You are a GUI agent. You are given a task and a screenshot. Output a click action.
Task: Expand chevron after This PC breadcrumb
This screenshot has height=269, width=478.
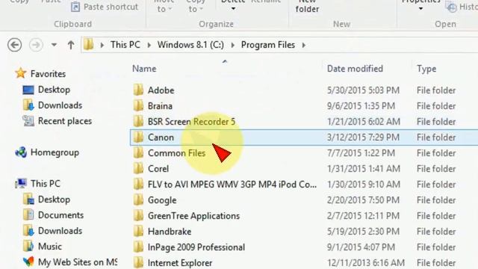(149, 45)
